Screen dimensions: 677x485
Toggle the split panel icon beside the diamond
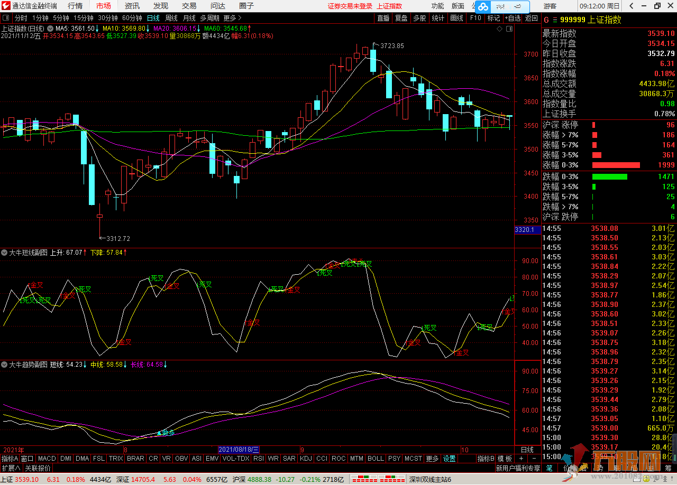pos(509,29)
